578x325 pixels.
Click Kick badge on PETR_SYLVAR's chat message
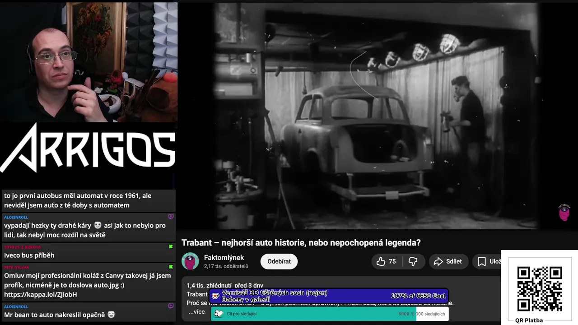click(171, 267)
